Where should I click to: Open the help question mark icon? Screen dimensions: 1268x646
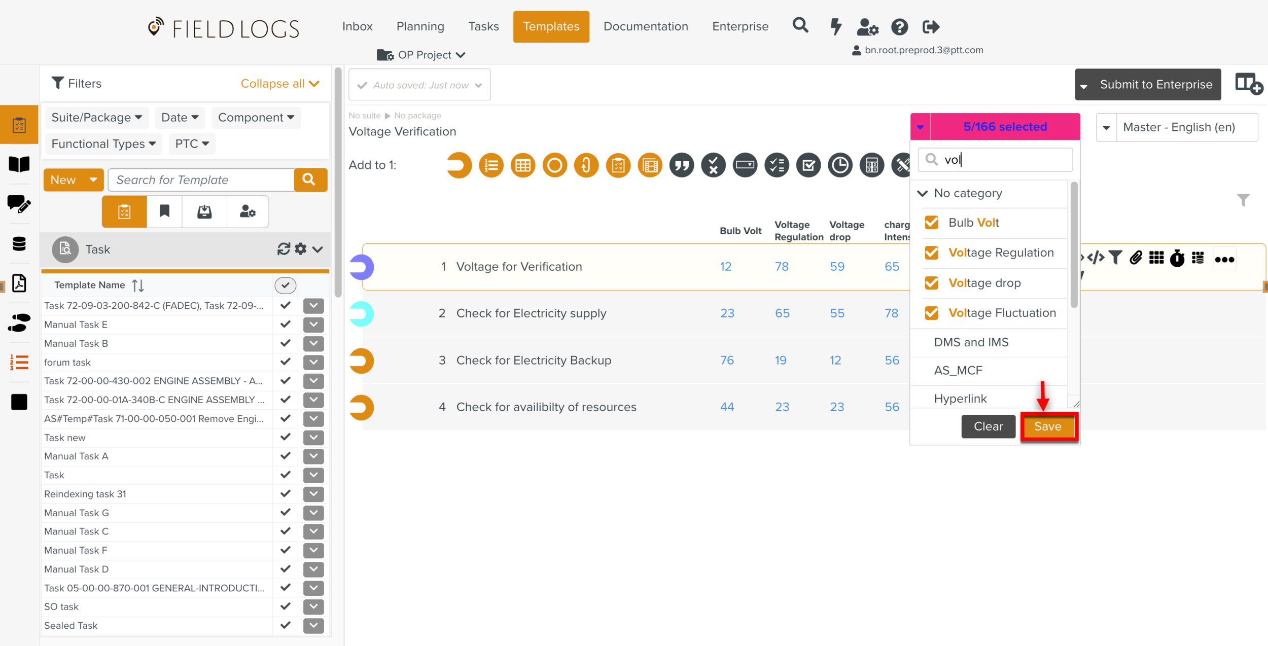(899, 26)
